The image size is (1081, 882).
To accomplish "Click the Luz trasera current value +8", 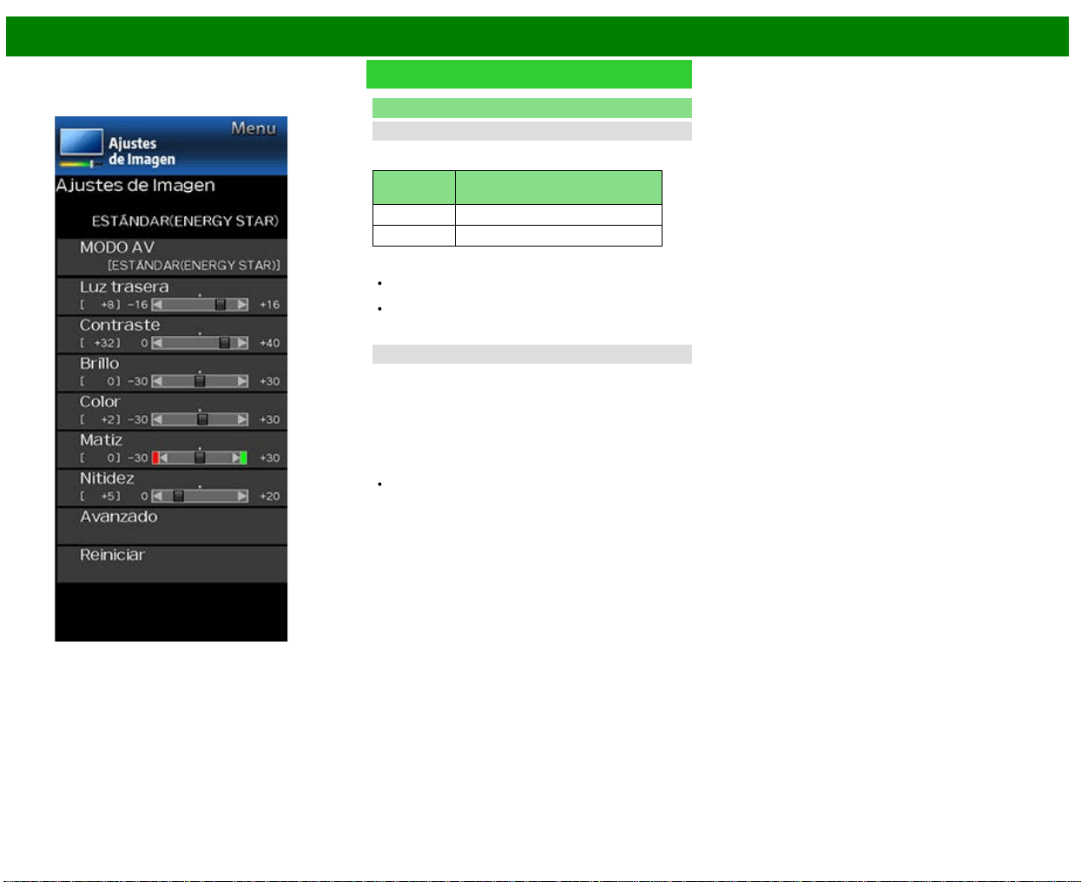I will point(110,305).
